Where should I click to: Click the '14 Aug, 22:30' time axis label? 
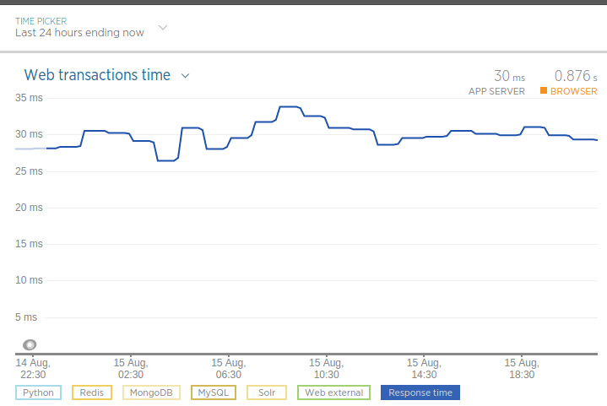point(33,368)
